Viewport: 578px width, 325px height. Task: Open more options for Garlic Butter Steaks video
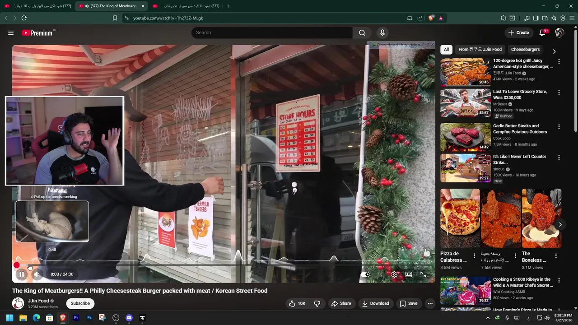click(559, 127)
